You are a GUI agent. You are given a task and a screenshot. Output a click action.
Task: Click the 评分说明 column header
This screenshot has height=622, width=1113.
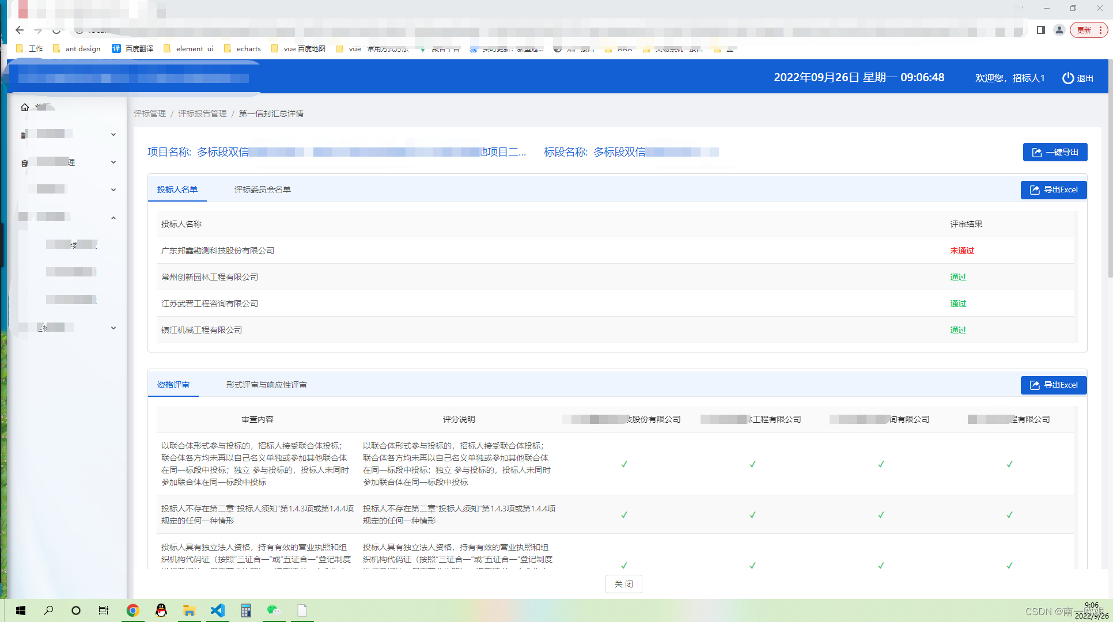459,419
